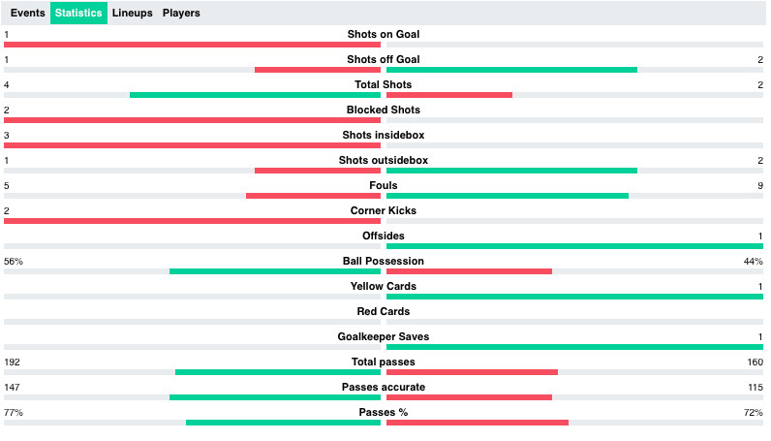Viewport: 771px width, 441px height.
Task: Click the green Yellow Cards bar
Action: [x=574, y=297]
